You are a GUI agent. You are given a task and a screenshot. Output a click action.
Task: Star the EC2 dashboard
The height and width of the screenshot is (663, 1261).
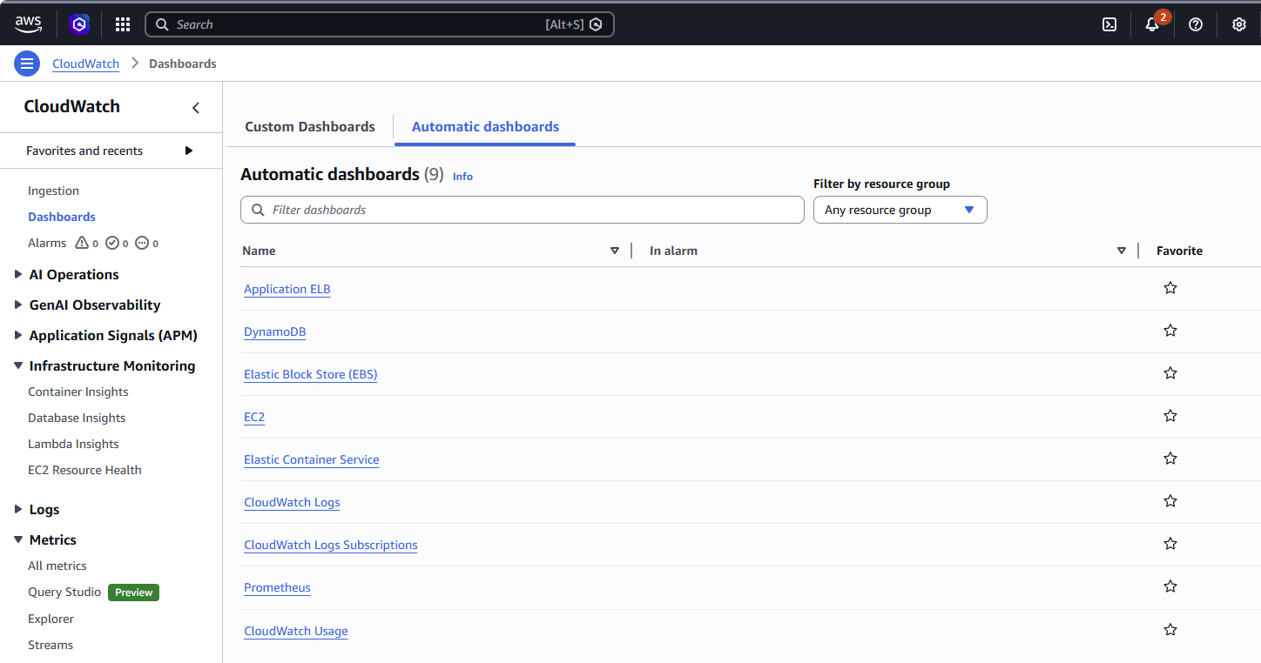(1170, 416)
